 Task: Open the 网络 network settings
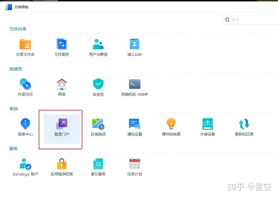point(62,85)
